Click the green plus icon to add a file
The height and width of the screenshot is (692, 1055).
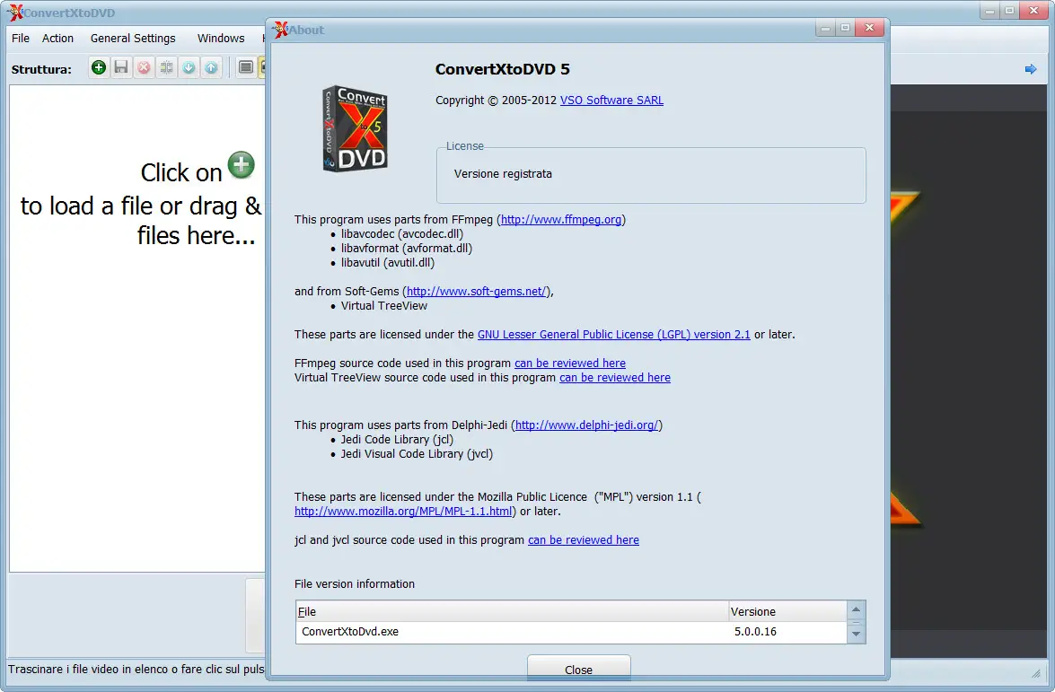pyautogui.click(x=99, y=67)
